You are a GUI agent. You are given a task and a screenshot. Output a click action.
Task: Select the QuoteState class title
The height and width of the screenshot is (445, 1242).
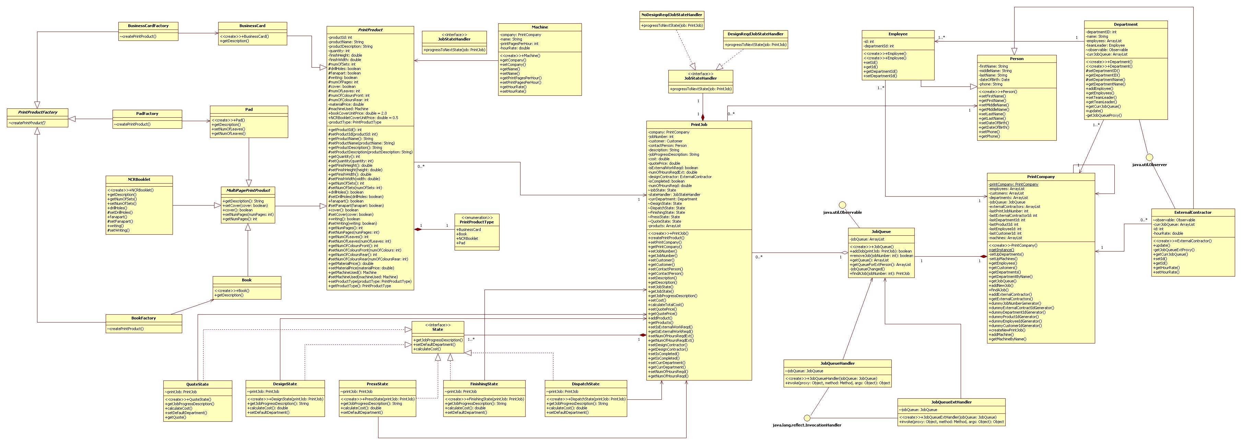click(x=197, y=384)
